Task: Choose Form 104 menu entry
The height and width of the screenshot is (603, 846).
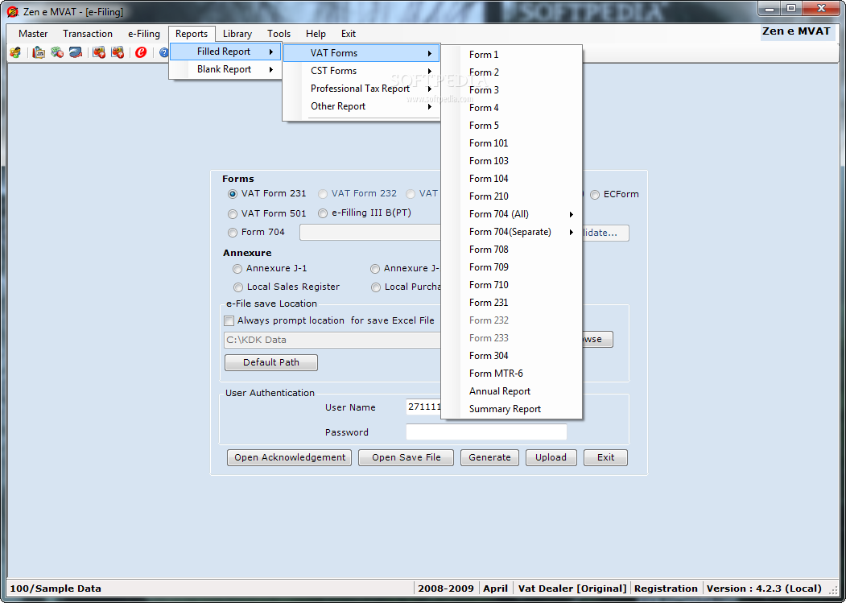Action: click(511, 179)
